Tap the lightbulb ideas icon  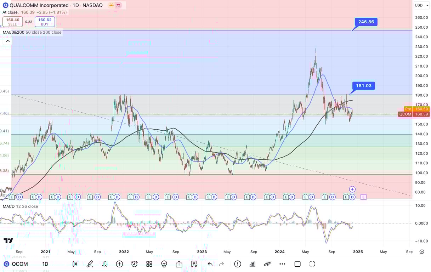164,264
